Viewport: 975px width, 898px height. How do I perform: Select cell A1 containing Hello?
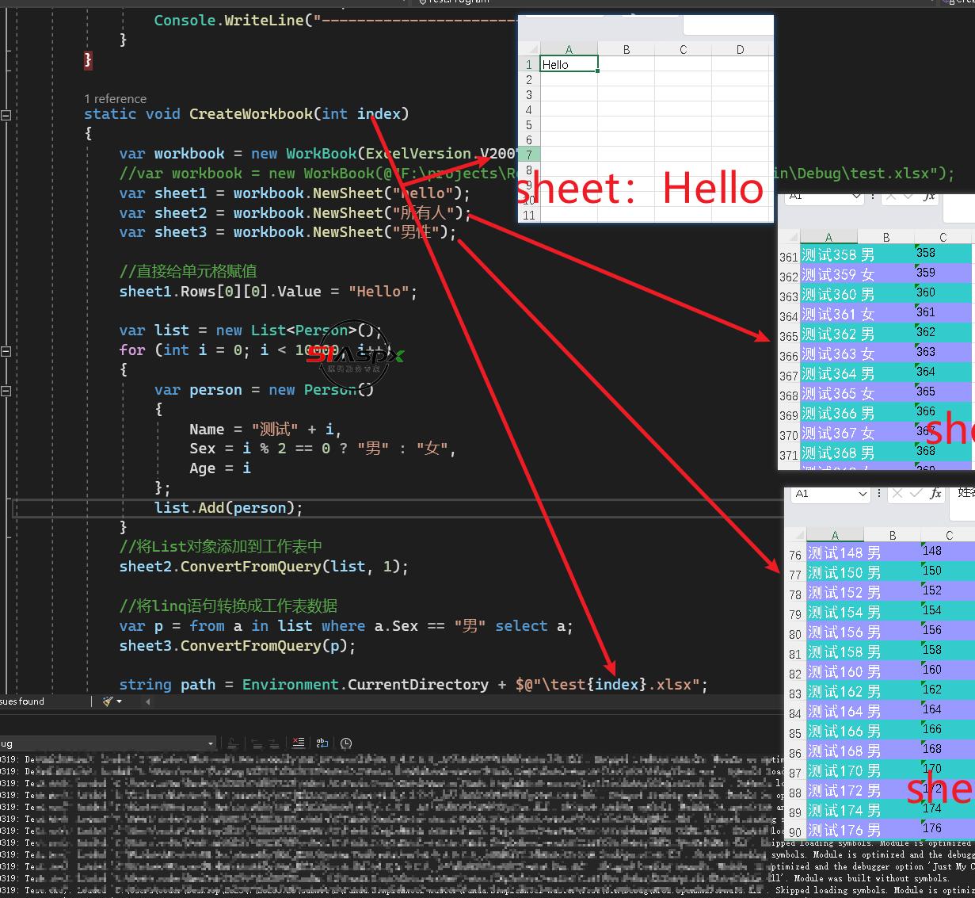(568, 65)
